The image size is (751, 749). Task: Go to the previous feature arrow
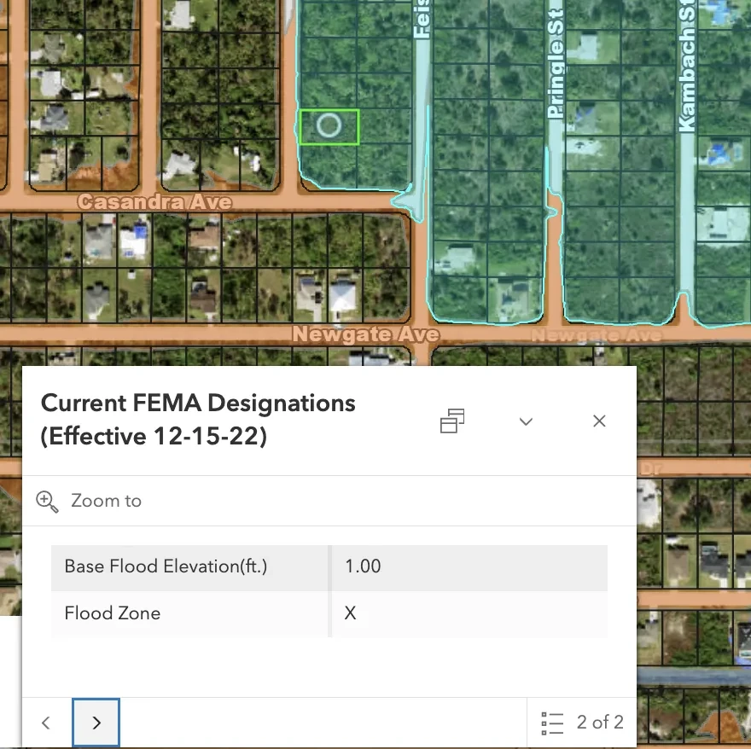coord(46,723)
